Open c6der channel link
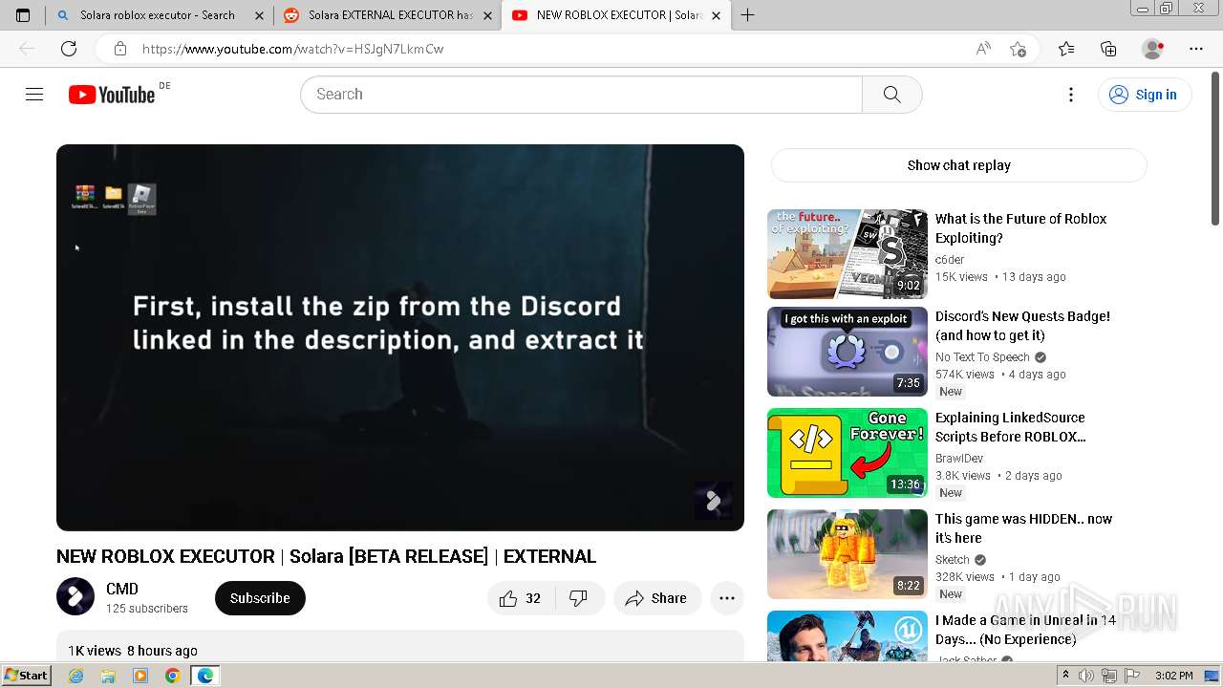The image size is (1223, 688). [x=950, y=260]
